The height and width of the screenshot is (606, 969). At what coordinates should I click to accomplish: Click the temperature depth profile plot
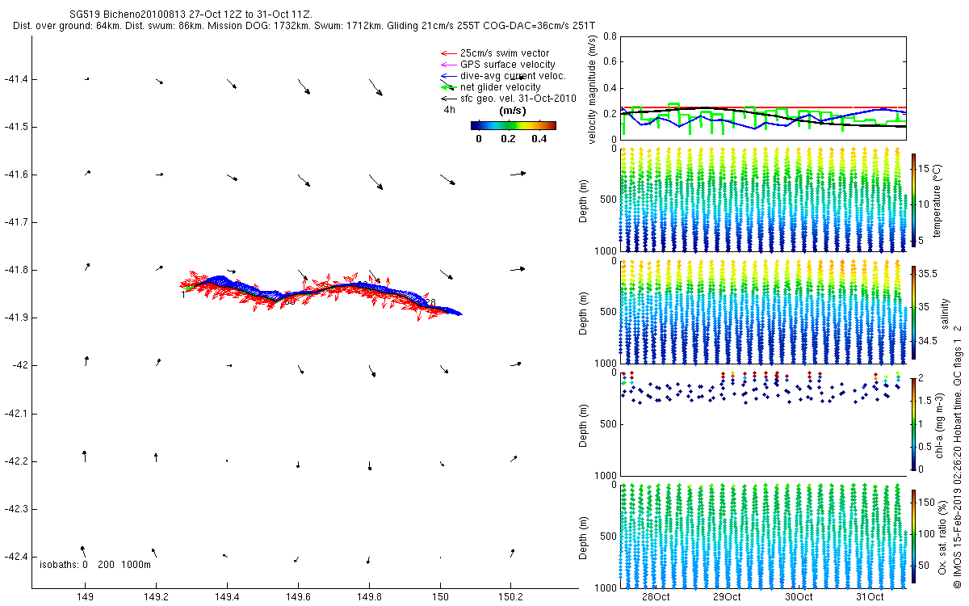763,200
